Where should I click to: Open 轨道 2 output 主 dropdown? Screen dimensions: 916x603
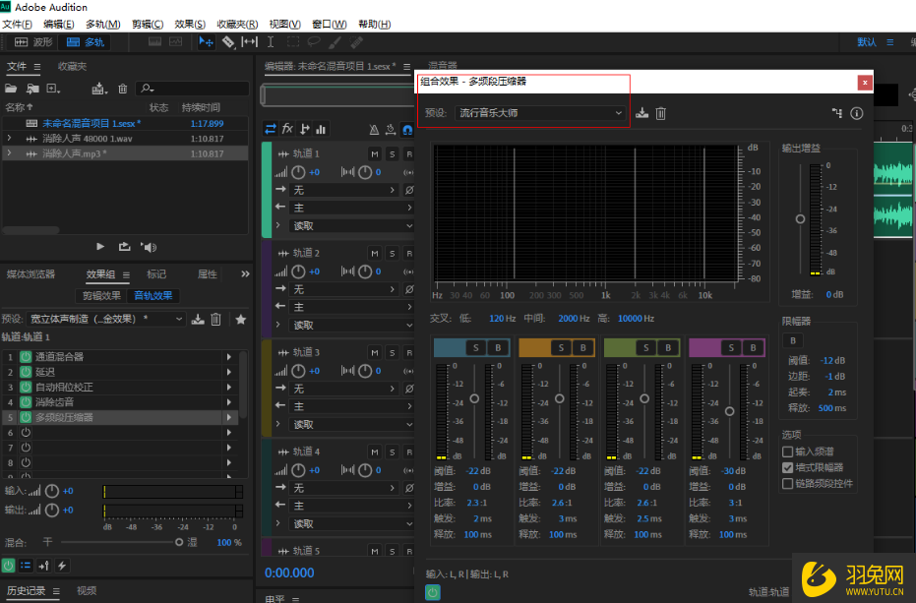pyautogui.click(x=351, y=307)
